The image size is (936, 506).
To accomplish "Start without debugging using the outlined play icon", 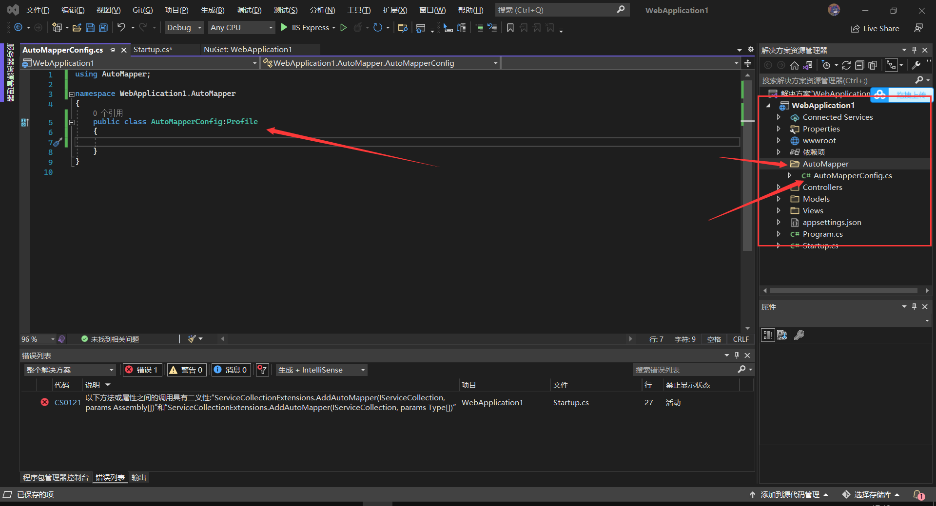I will (x=344, y=28).
